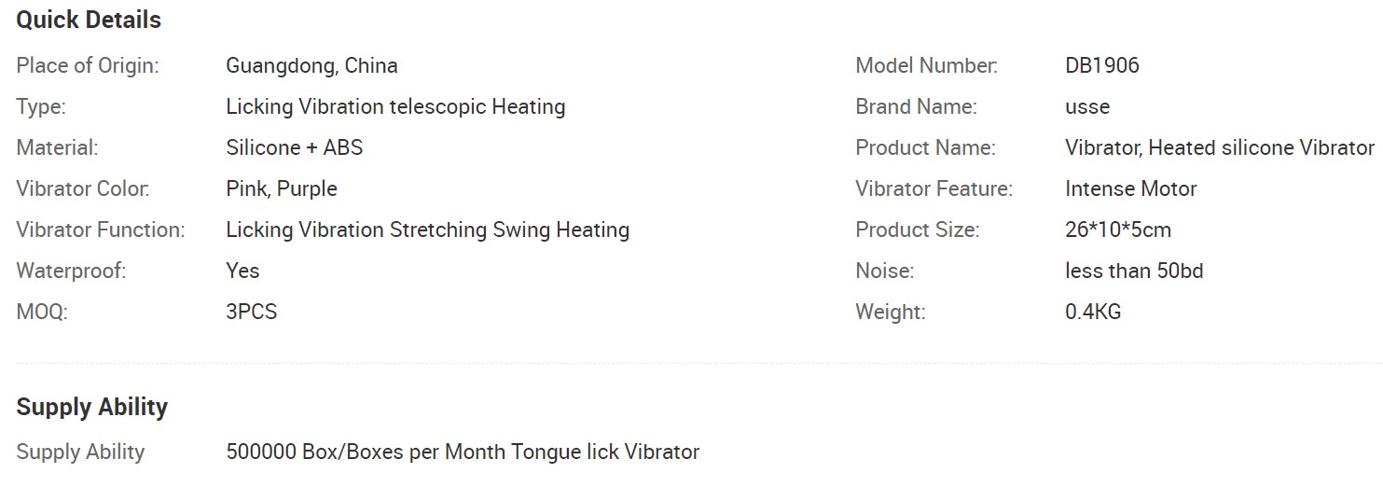The height and width of the screenshot is (487, 1383).
Task: Click the Pink, Purple color value
Action: [x=282, y=189]
